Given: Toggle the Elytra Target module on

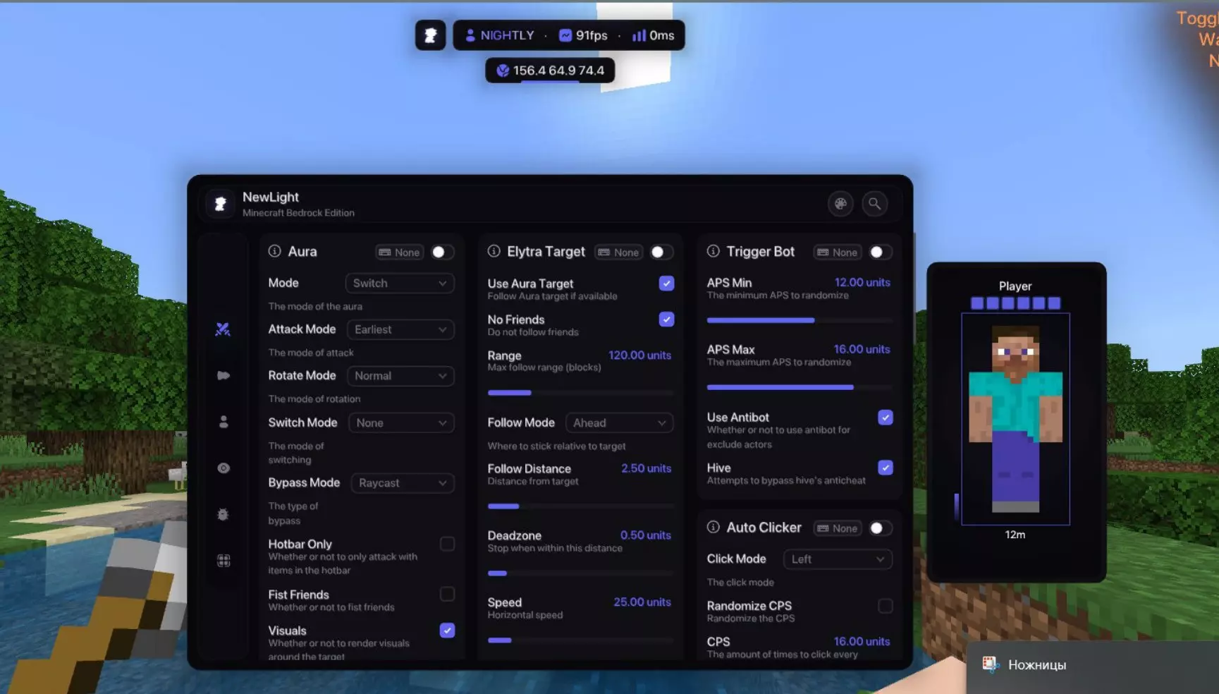Looking at the screenshot, I should [661, 252].
